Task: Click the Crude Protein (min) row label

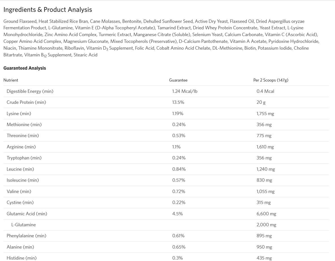Action: point(26,102)
